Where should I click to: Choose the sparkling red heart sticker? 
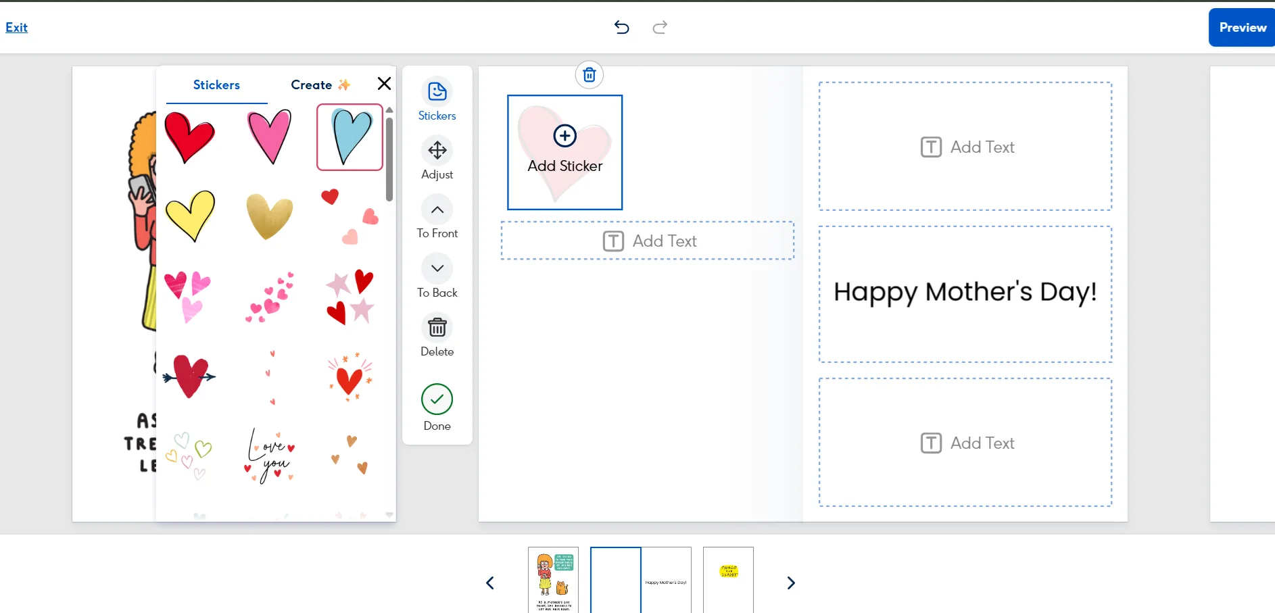350,376
